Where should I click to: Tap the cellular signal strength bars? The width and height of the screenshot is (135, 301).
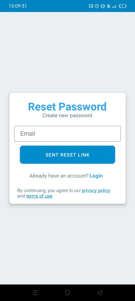click(x=114, y=6)
